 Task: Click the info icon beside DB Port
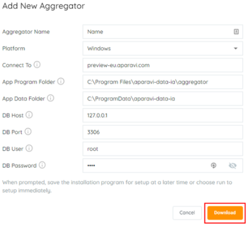click(28, 132)
